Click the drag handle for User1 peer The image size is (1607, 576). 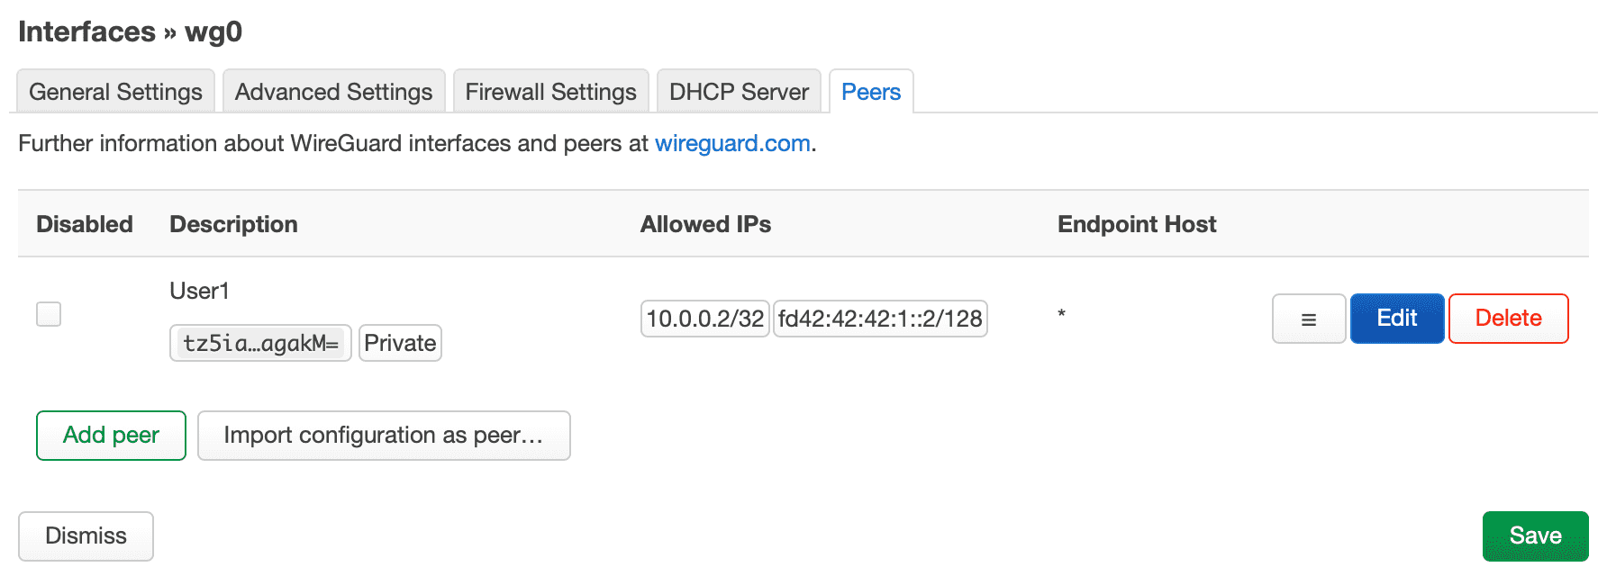point(1308,319)
